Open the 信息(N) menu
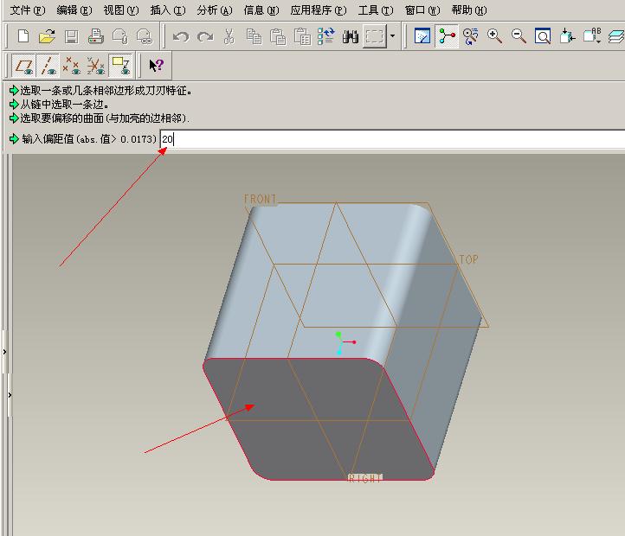Screen dimensions: 625x536 (x=261, y=10)
